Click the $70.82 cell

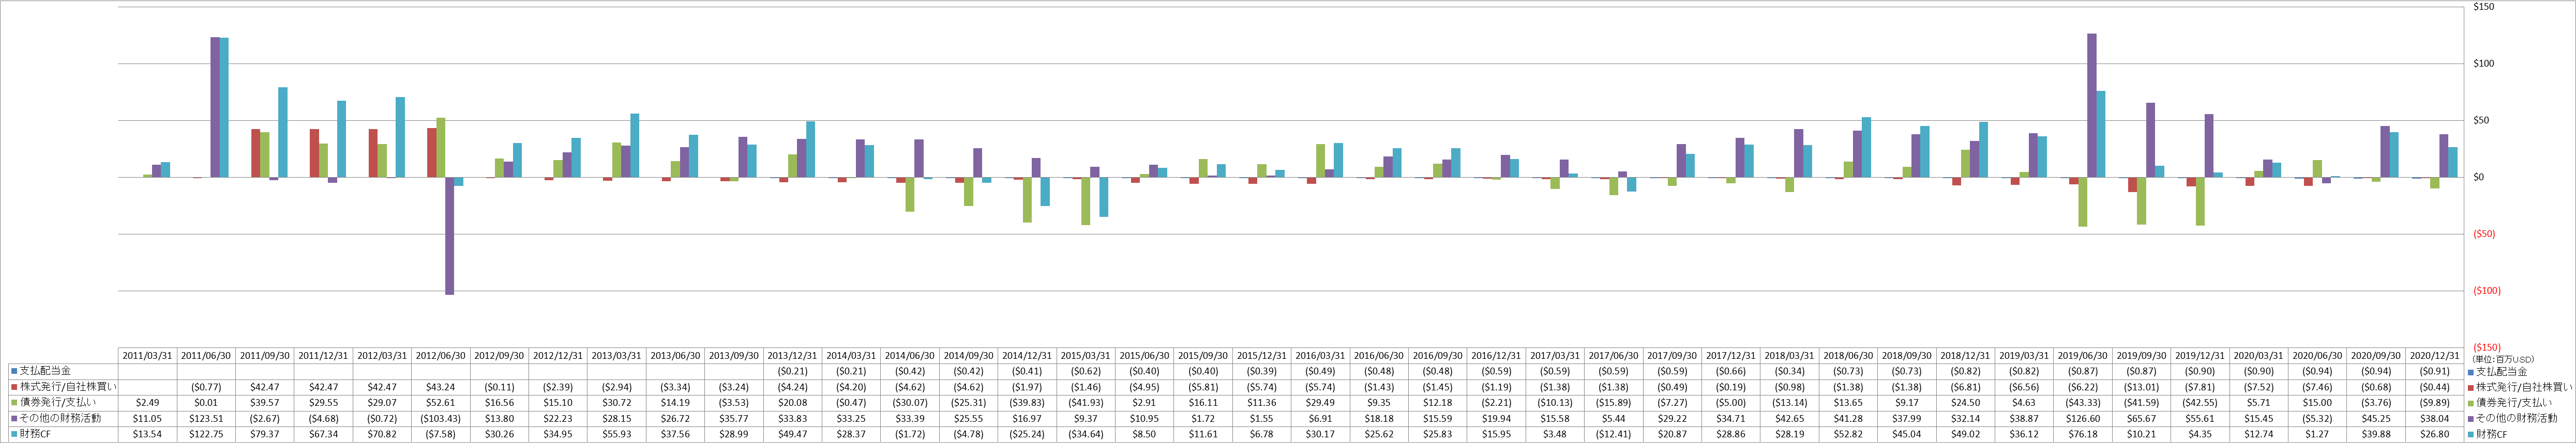pos(382,435)
